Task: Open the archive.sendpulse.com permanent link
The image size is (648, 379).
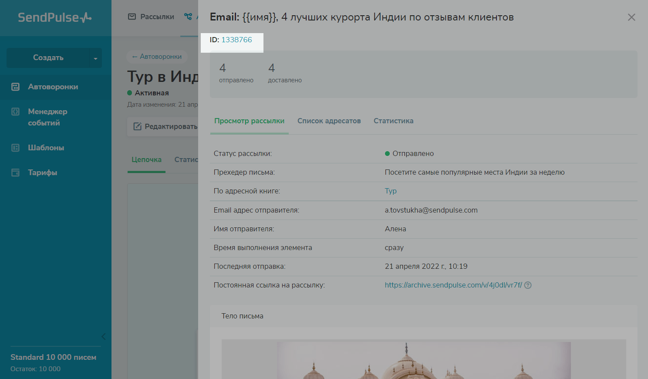Action: [x=453, y=285]
